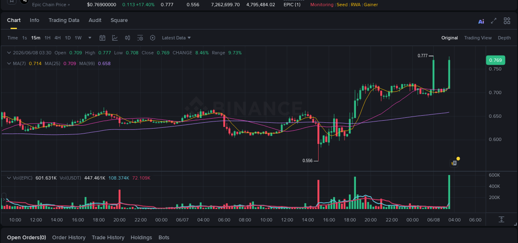Viewport: 518px width, 243px height.
Task: Open the Epic Chain Price link
Action: [x=51, y=5]
